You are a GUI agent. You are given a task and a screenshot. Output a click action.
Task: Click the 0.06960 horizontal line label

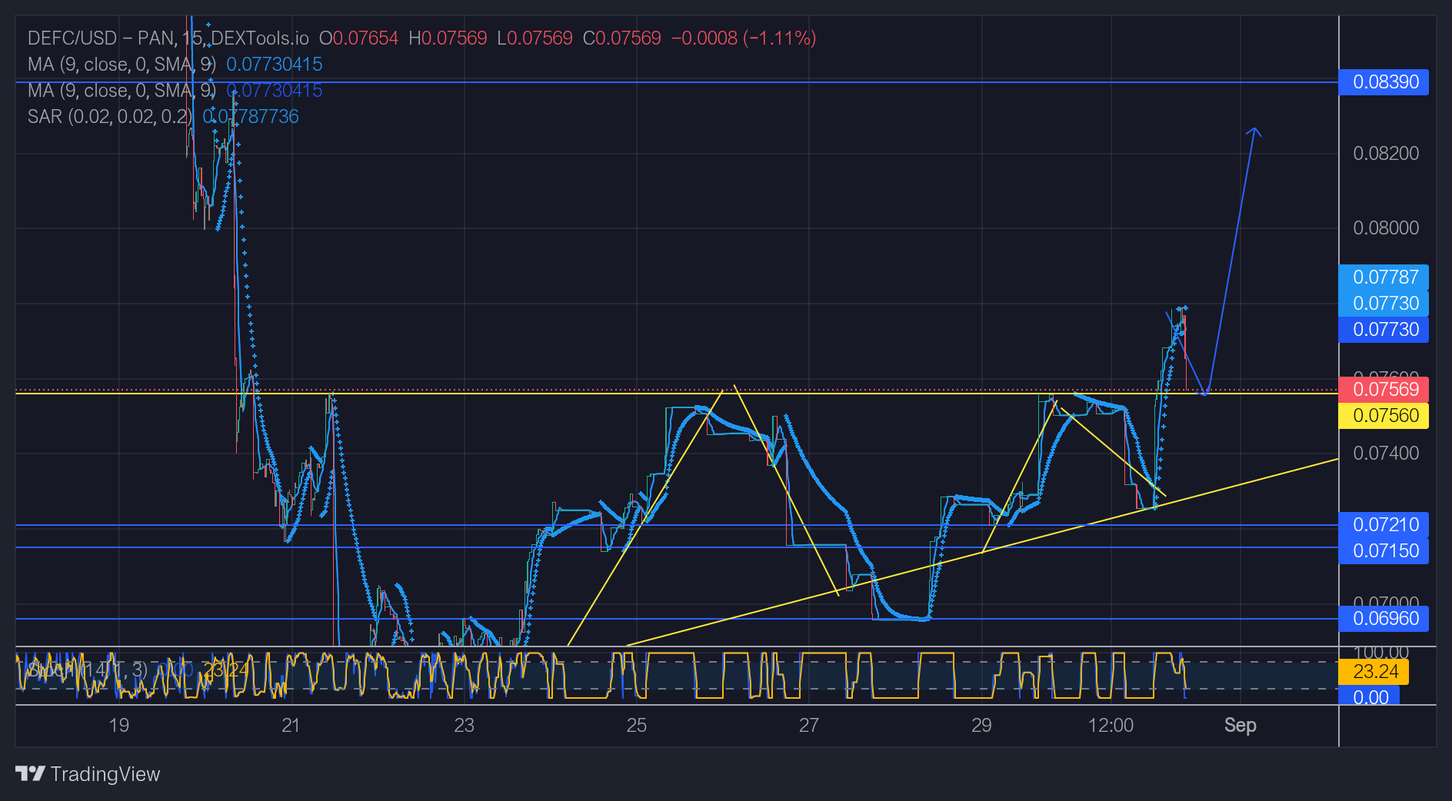pos(1384,618)
